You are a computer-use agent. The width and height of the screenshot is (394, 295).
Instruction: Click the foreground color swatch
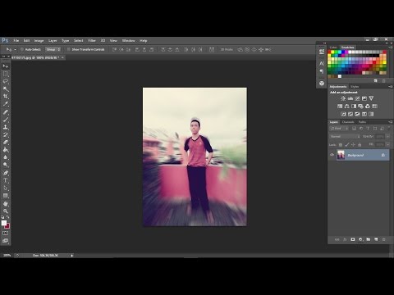pyautogui.click(x=4, y=223)
